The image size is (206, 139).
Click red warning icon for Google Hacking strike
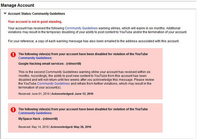[x=13, y=54]
